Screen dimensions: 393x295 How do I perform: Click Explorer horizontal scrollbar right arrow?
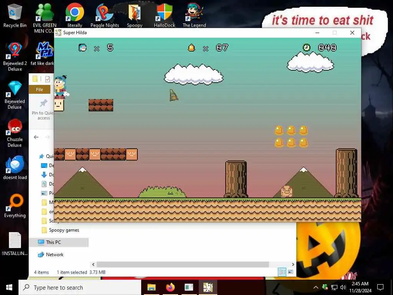click(293, 264)
